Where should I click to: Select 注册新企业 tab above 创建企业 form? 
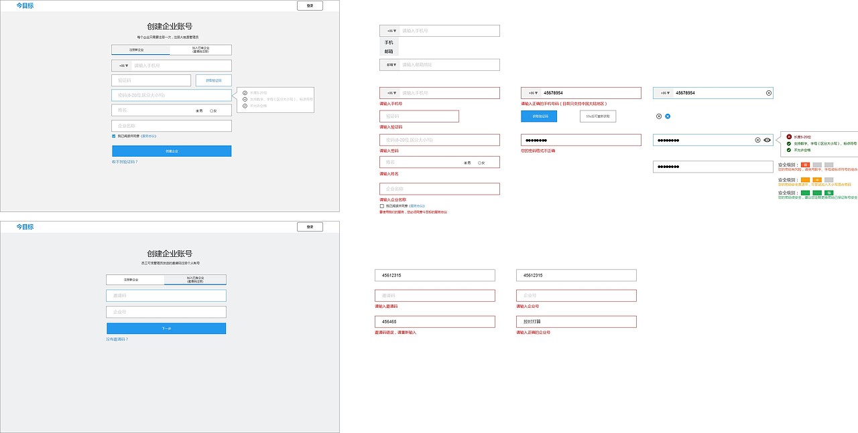click(141, 50)
